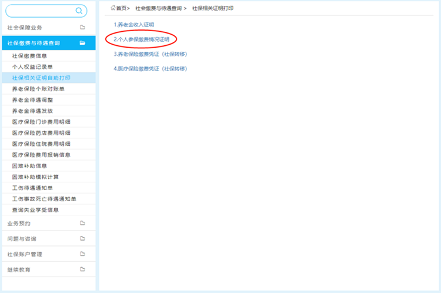Click 社会缴费与待遇查询 breadcrumb link
The image size is (441, 293).
tap(158, 8)
